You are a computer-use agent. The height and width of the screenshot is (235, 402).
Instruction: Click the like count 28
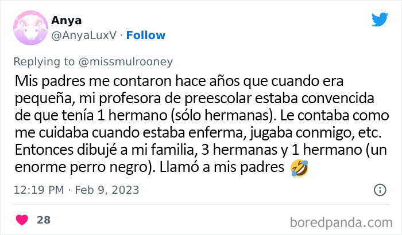point(43,220)
